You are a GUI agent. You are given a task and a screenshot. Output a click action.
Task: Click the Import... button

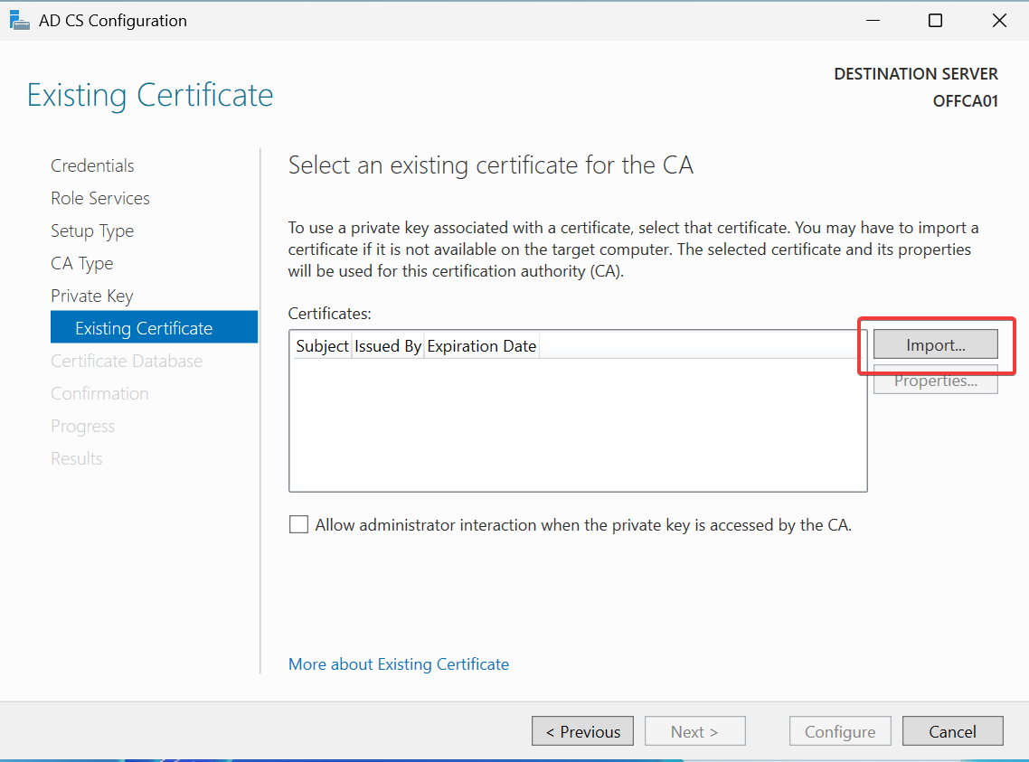[935, 344]
